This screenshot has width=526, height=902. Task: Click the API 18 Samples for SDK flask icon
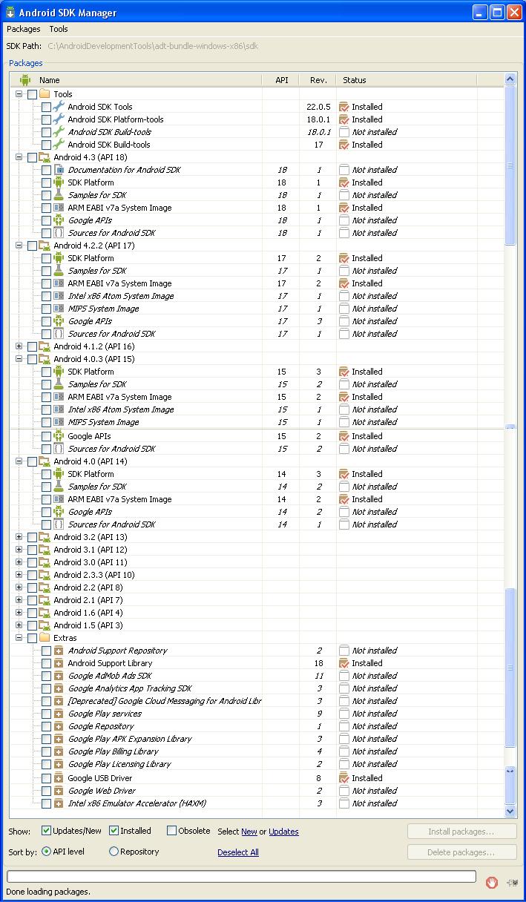pos(59,195)
